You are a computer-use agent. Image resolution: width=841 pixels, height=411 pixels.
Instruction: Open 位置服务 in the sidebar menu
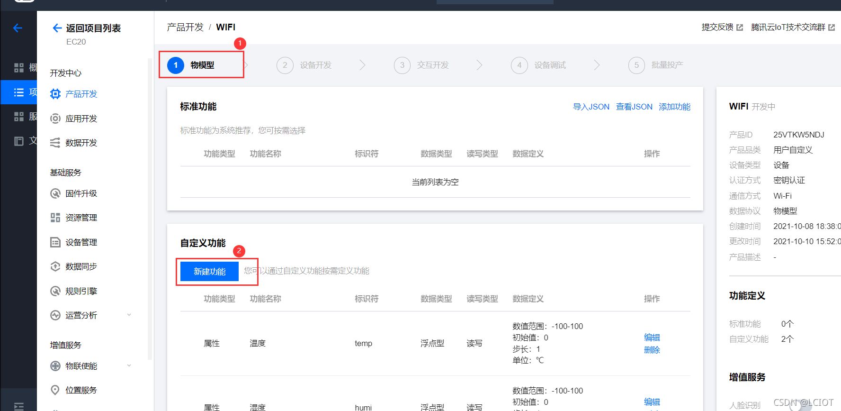tap(81, 390)
